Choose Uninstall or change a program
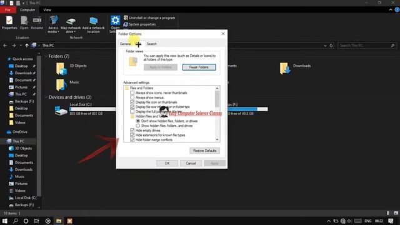 pyautogui.click(x=149, y=18)
